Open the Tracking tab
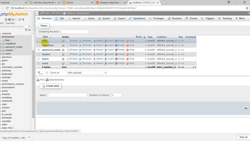The width and height of the screenshot is (250, 141). click(225, 18)
